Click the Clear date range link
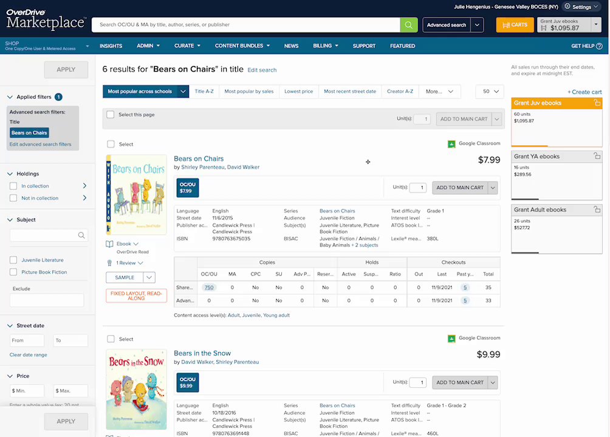610x437 pixels. (29, 355)
